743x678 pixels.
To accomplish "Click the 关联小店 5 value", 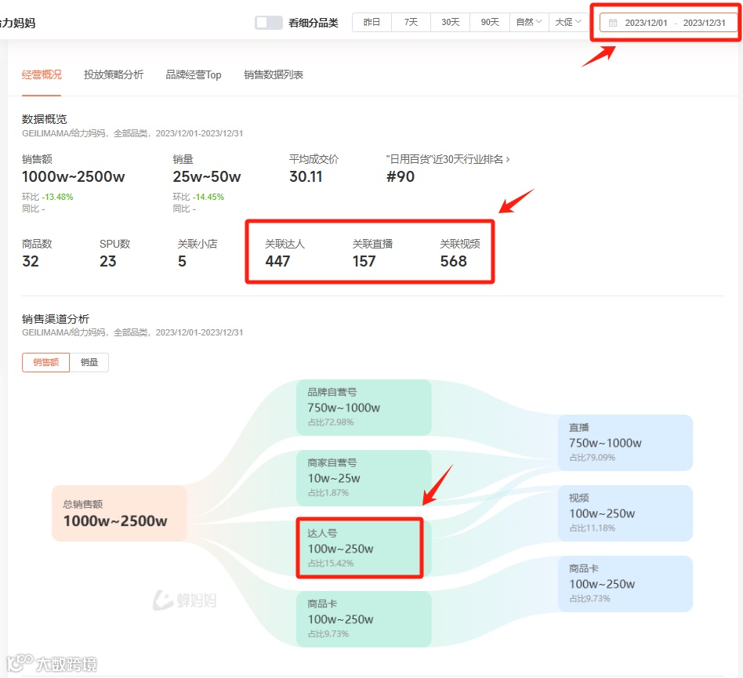I will coord(182,261).
